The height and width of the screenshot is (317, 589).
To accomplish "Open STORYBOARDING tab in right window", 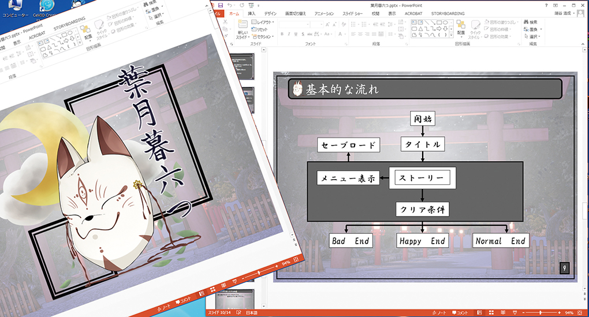I will (x=448, y=13).
